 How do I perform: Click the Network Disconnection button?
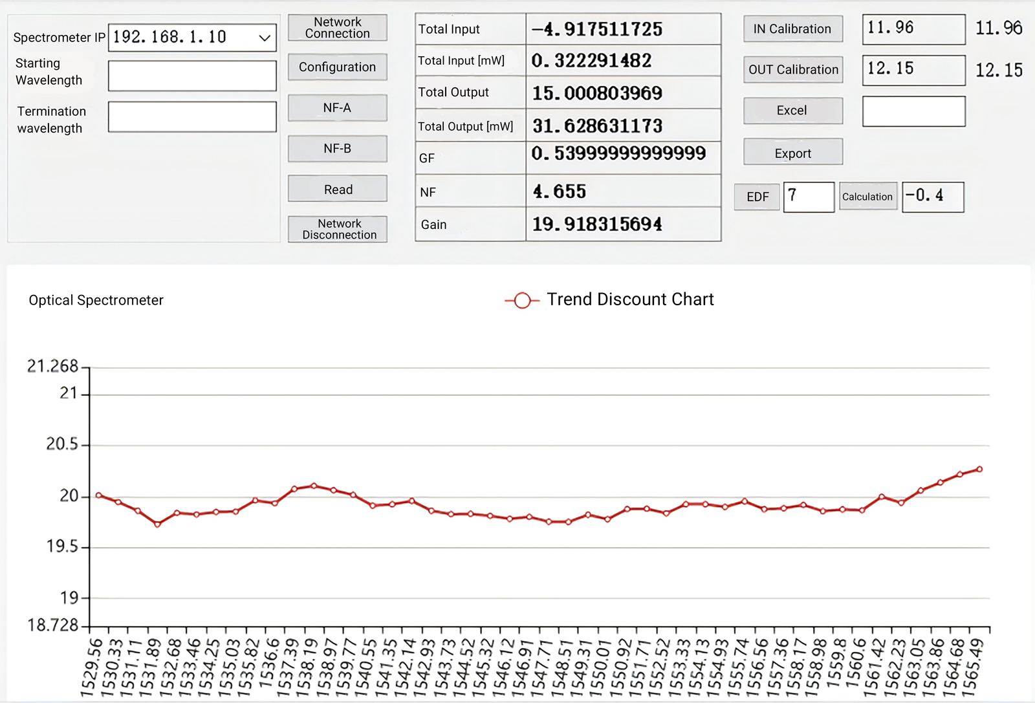point(337,230)
